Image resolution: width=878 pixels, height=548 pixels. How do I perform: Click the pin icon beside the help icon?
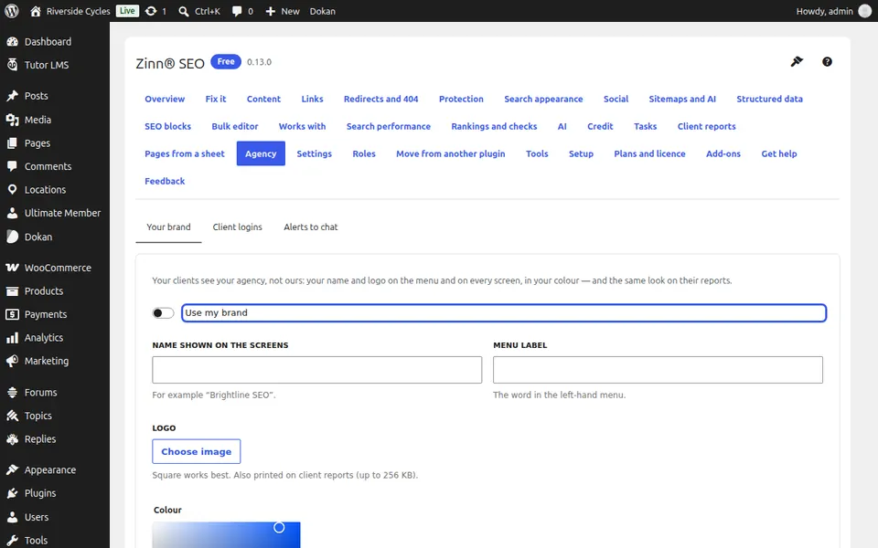[x=797, y=61]
